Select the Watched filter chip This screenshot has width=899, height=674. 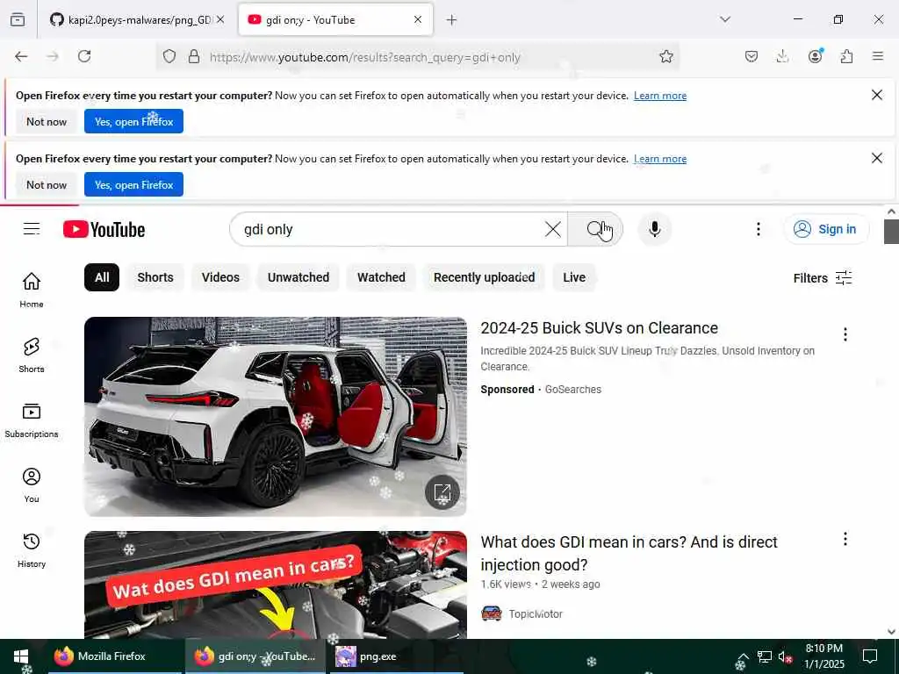tap(381, 277)
